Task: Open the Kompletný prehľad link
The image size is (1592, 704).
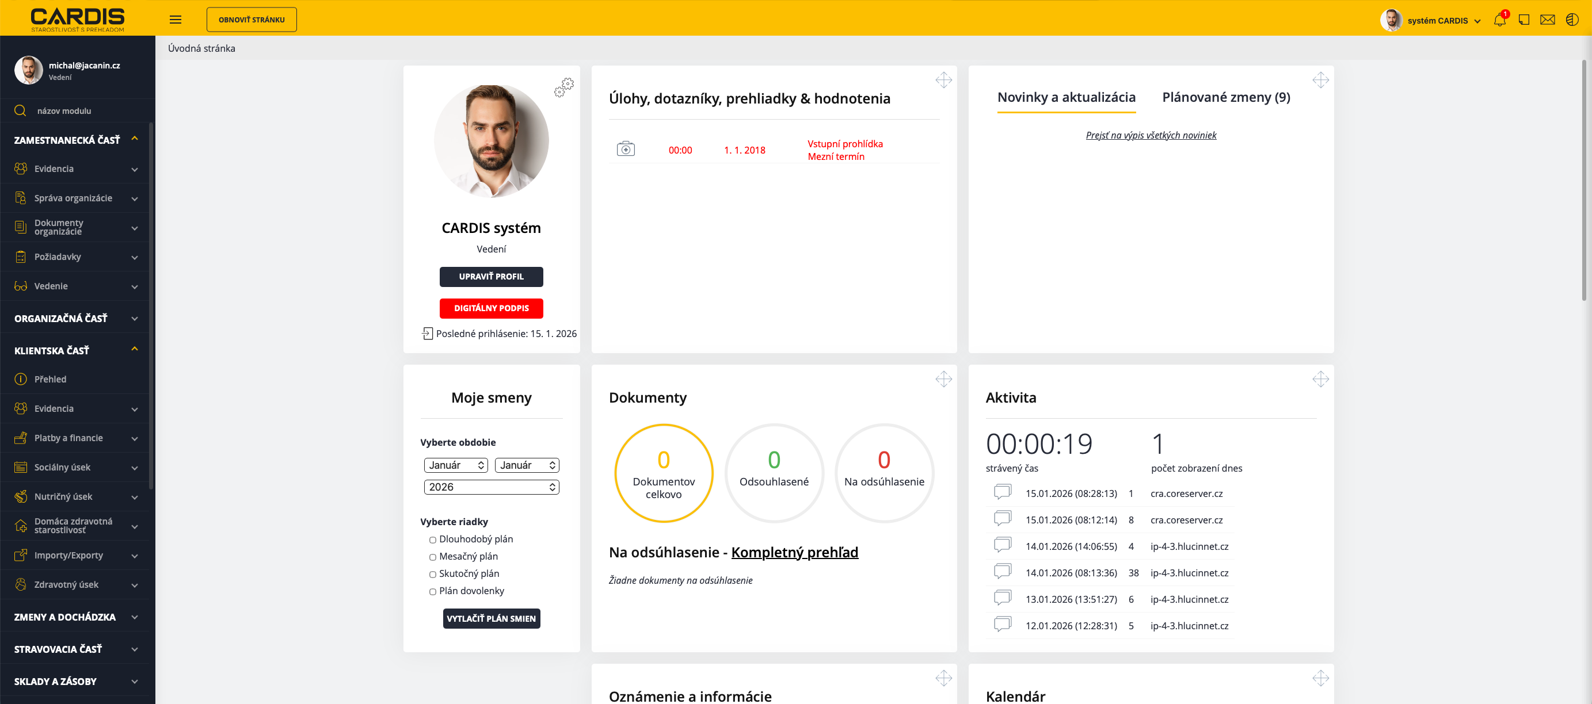Action: (794, 552)
